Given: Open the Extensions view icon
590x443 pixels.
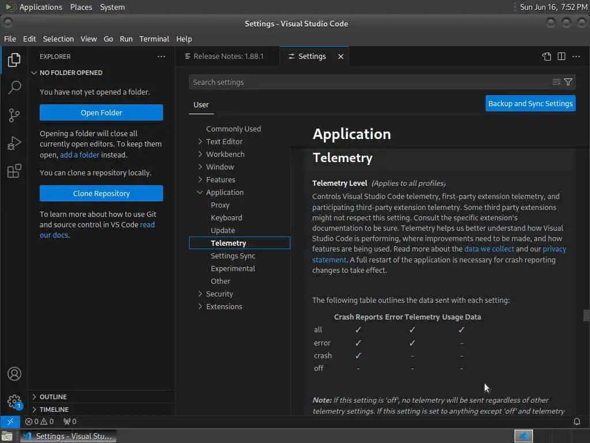Looking at the screenshot, I should click(x=14, y=171).
